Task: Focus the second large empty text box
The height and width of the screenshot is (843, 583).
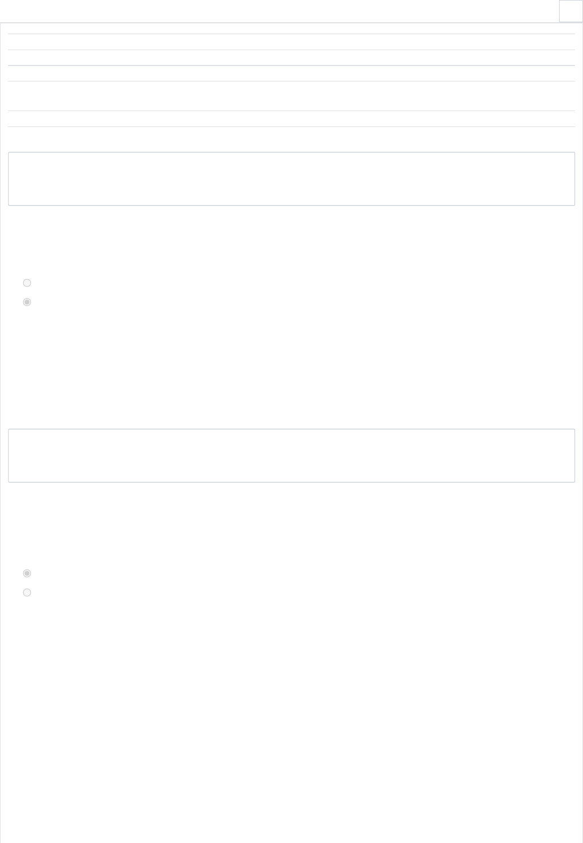Action: 291,456
